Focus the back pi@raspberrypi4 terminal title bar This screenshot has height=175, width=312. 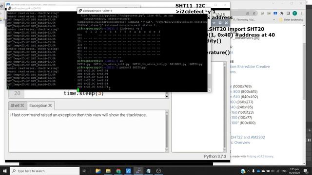coord(42,8)
